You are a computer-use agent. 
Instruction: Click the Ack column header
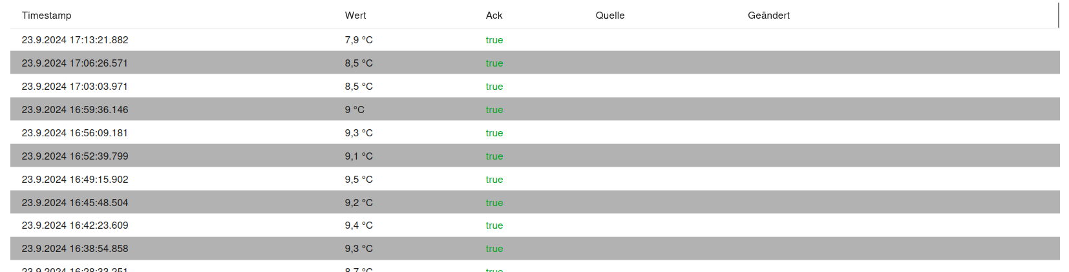point(494,16)
